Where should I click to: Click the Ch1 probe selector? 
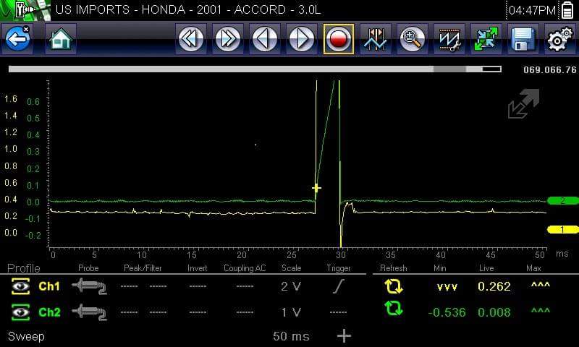click(88, 287)
